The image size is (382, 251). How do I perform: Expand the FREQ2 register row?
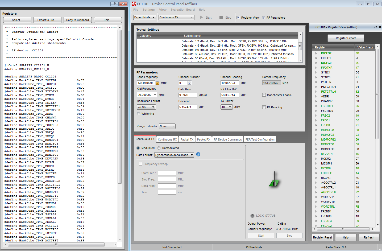[316, 116]
